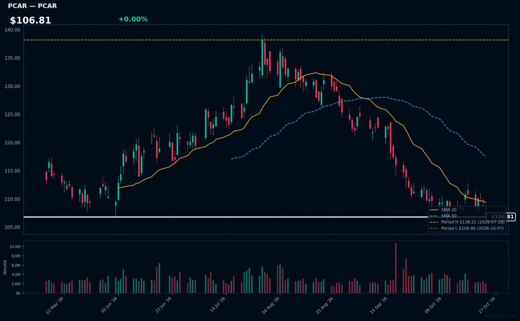Click the 10.0M volume axis label
This screenshot has height=321, width=520.
tap(15, 247)
